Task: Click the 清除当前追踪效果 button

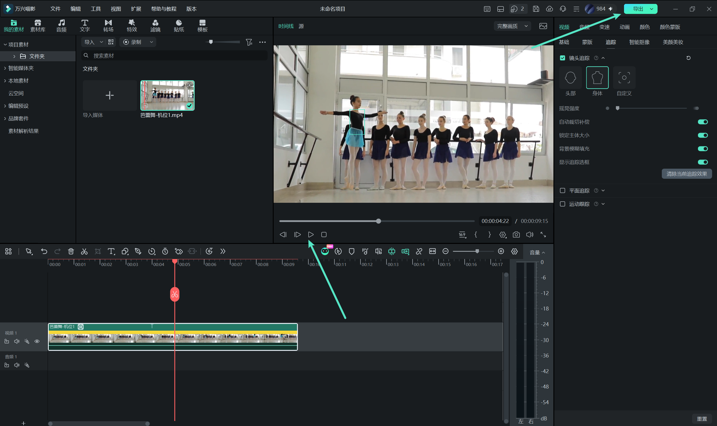Action: click(686, 174)
